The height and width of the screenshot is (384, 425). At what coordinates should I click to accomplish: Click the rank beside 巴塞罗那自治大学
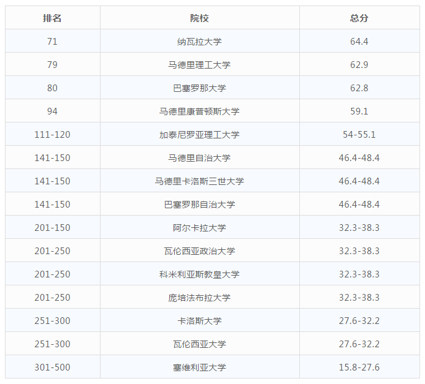[x=52, y=205]
